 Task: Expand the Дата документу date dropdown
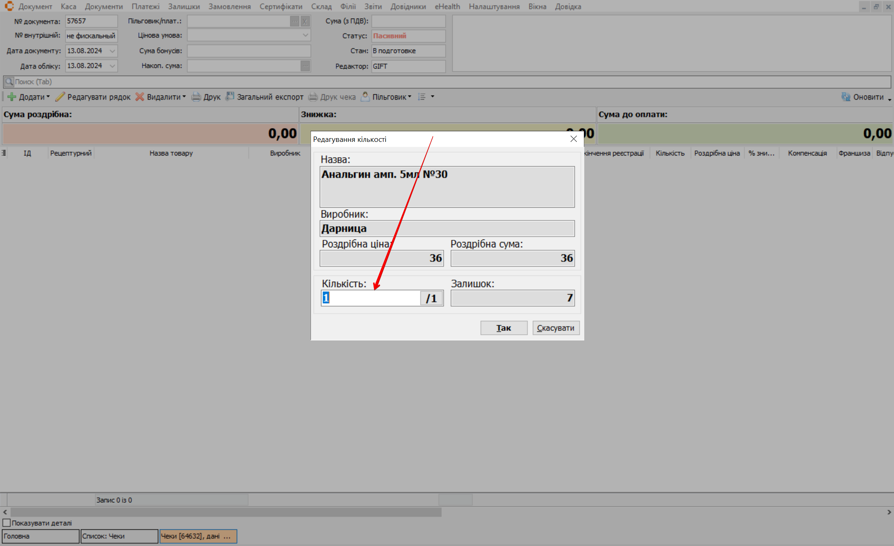click(x=112, y=51)
